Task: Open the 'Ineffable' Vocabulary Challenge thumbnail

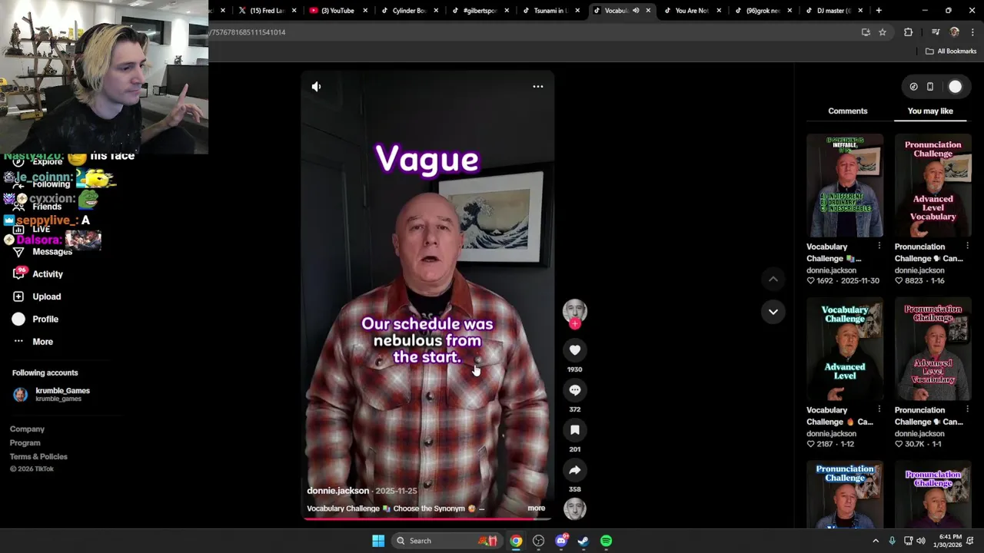Action: [845, 185]
